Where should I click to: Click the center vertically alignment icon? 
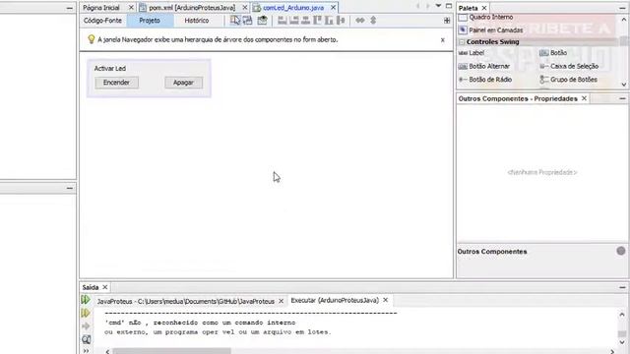(341, 20)
